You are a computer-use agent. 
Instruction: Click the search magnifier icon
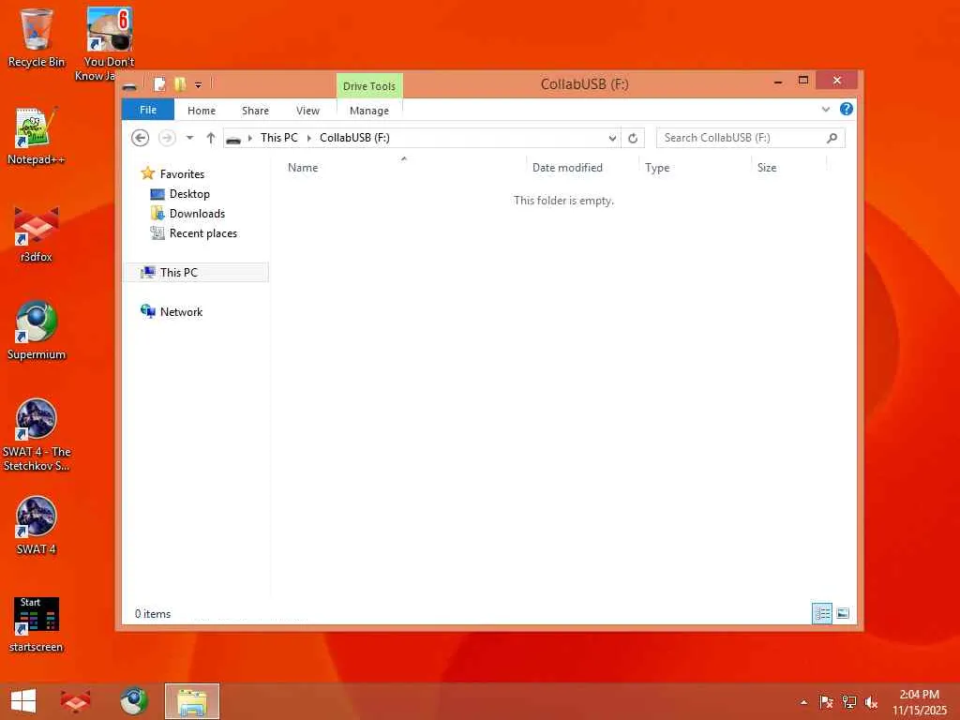tap(832, 138)
